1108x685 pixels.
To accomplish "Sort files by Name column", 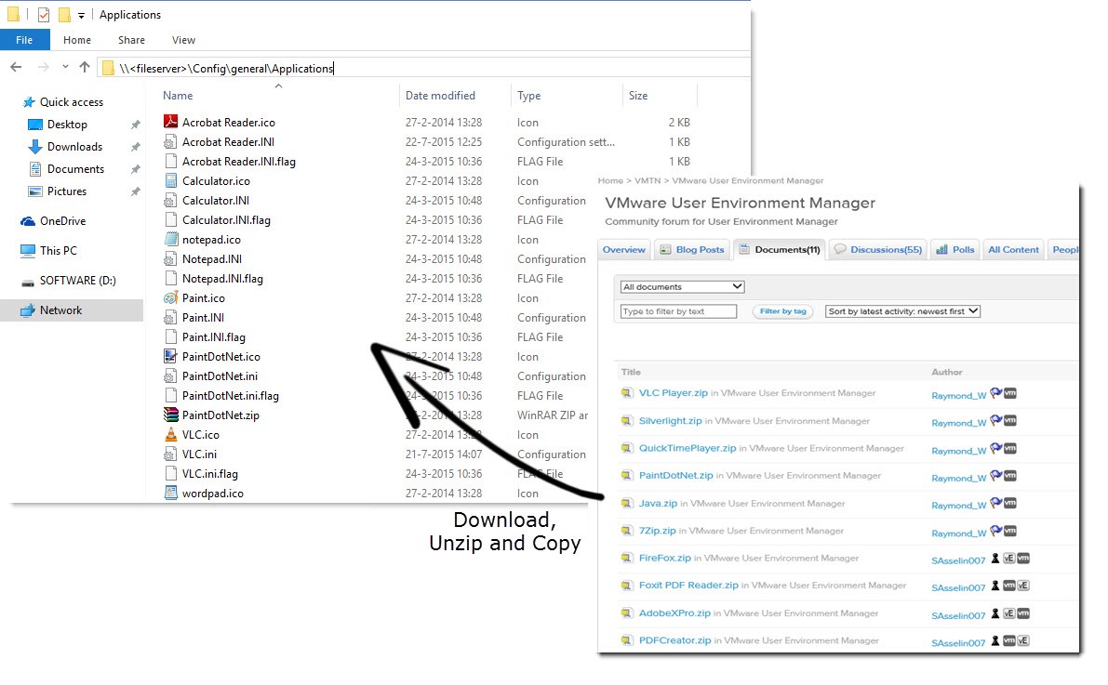I will 178,96.
